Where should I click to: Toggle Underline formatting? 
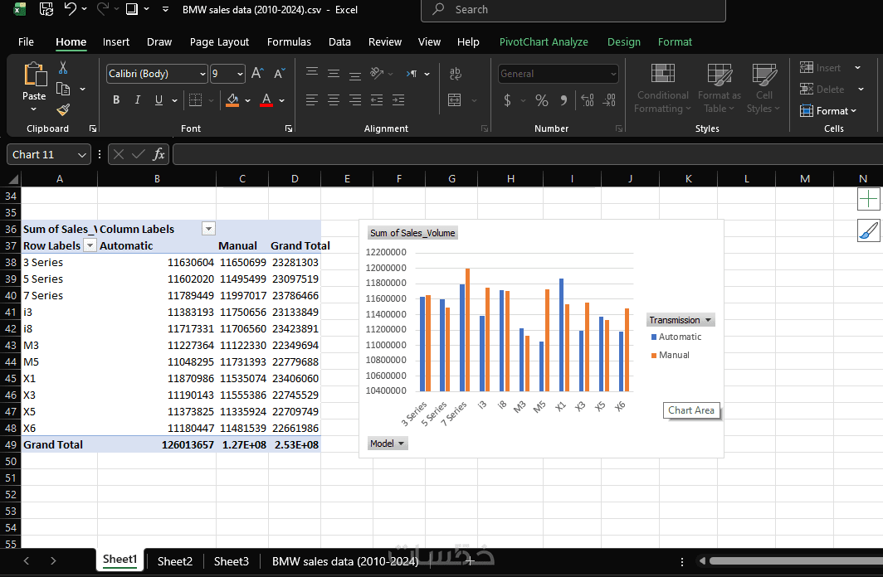159,100
